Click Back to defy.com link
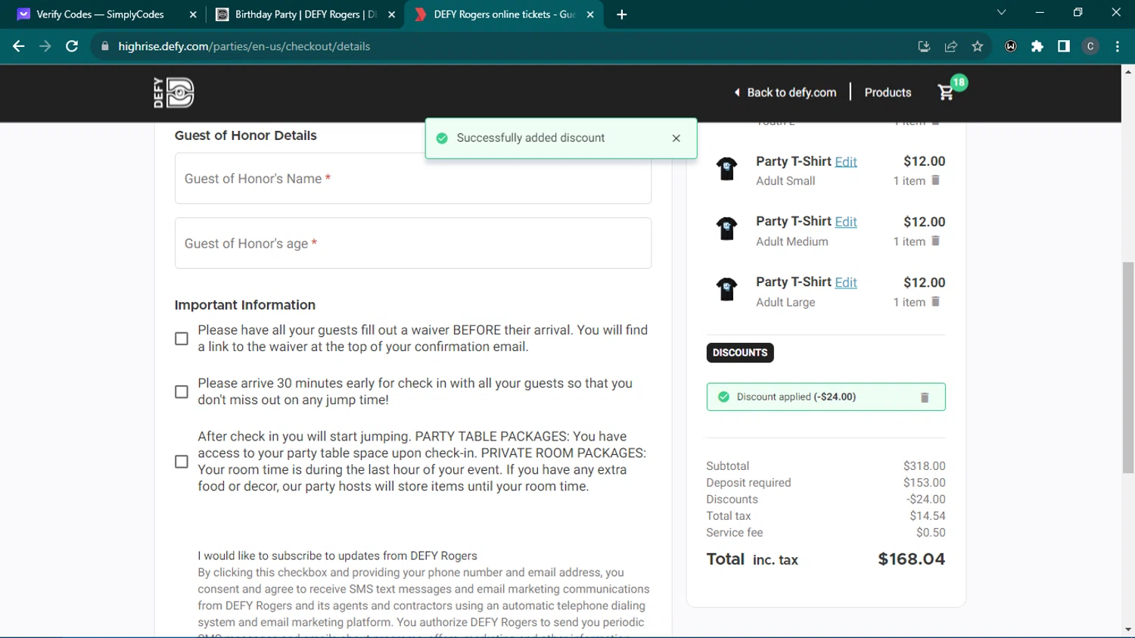Image resolution: width=1135 pixels, height=638 pixels. [x=785, y=92]
